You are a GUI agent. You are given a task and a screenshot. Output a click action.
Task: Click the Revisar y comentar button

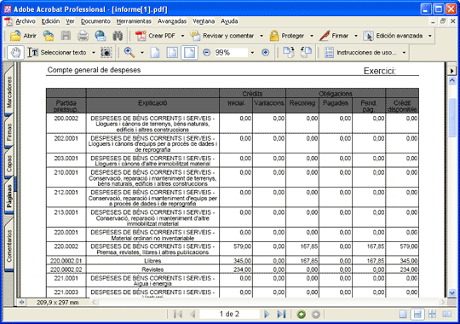[x=222, y=36]
